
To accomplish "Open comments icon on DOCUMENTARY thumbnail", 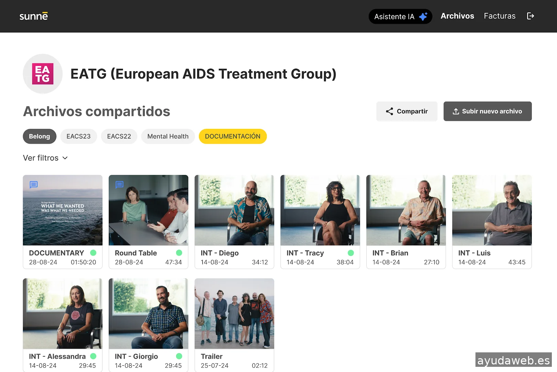I will tap(34, 185).
